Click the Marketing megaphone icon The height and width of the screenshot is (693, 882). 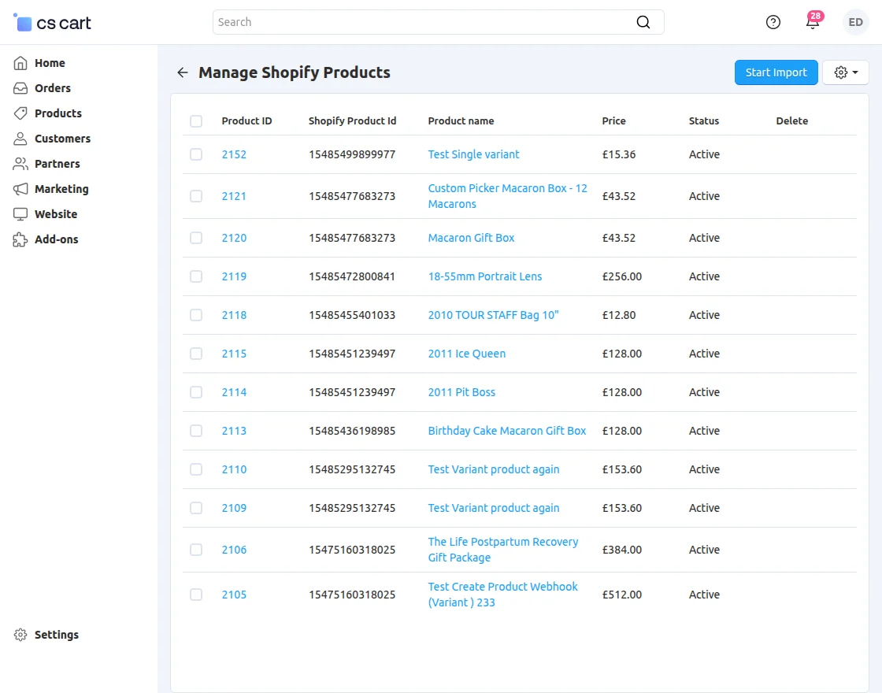pyautogui.click(x=20, y=189)
